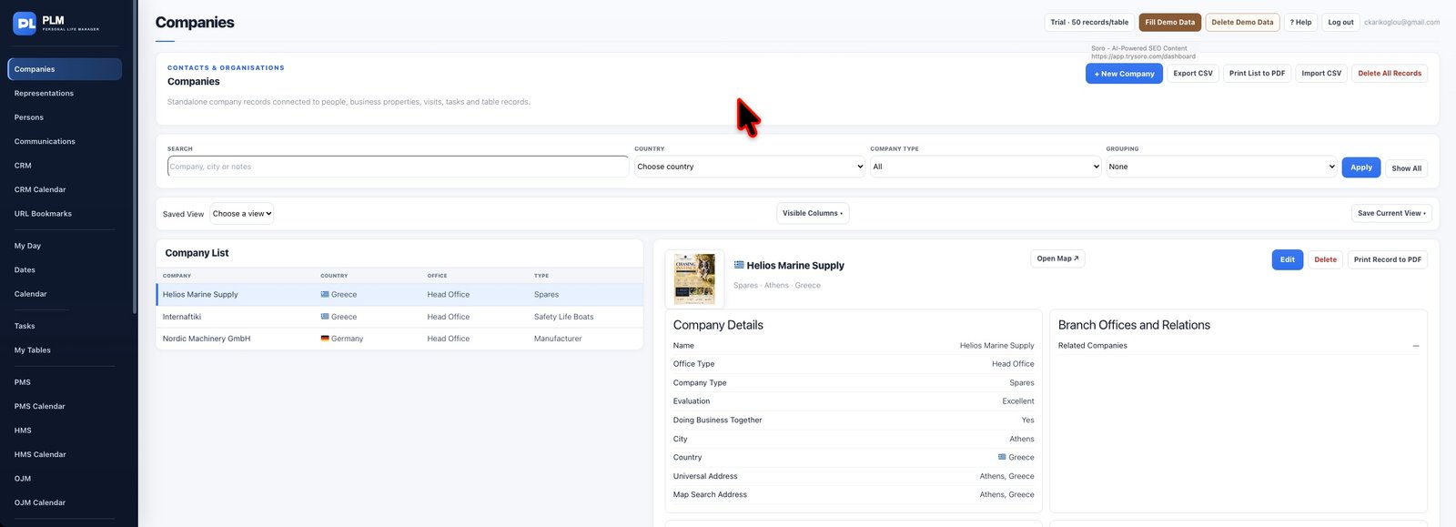Click Delete All Records
The height and width of the screenshot is (527, 1456).
(x=1390, y=73)
